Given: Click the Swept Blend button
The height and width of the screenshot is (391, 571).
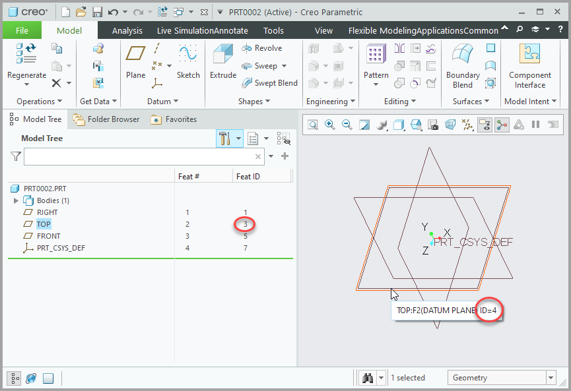Looking at the screenshot, I should (270, 83).
